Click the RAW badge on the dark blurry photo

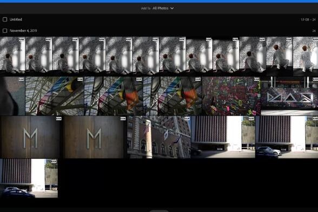pos(21,79)
